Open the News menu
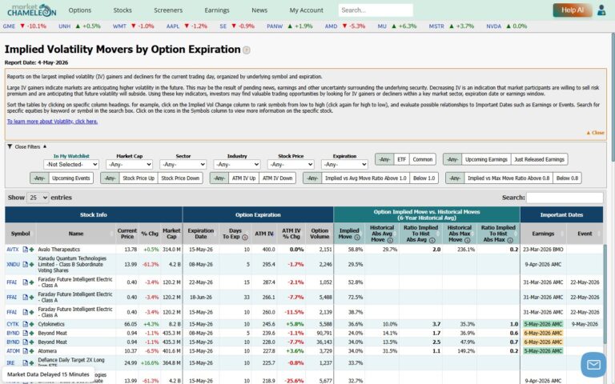Viewport: 615px width, 384px height. [x=259, y=10]
